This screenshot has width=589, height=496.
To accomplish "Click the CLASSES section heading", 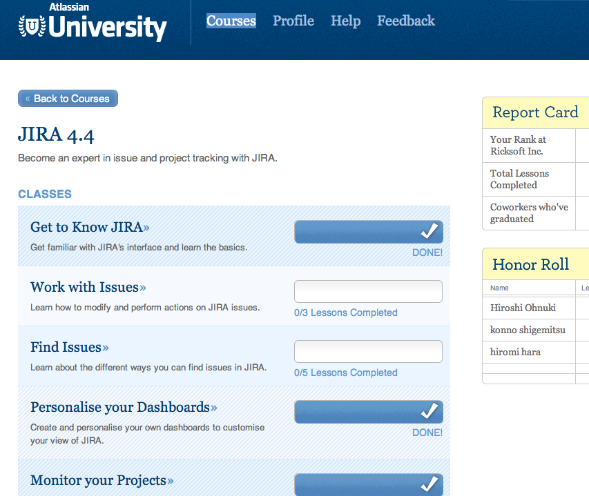I will coord(45,194).
